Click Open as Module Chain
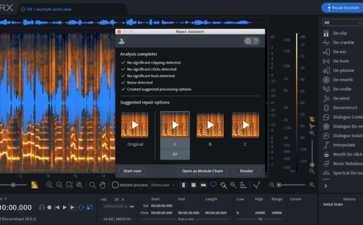 pyautogui.click(x=202, y=171)
